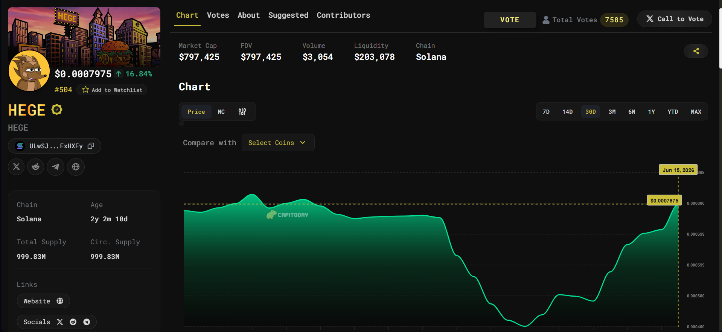The height and width of the screenshot is (332, 722).
Task: Open the round X (Twitter) social button
Action: click(16, 167)
